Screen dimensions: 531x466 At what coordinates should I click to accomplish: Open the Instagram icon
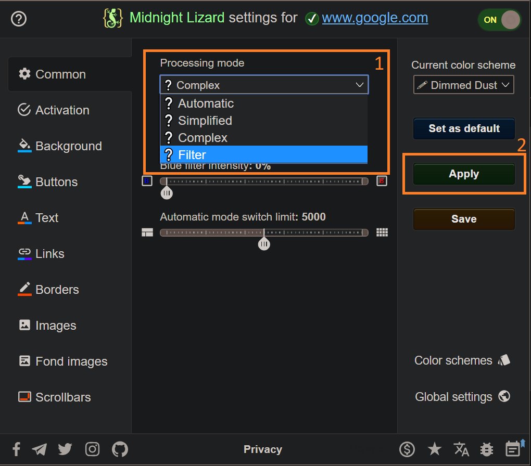coord(92,449)
